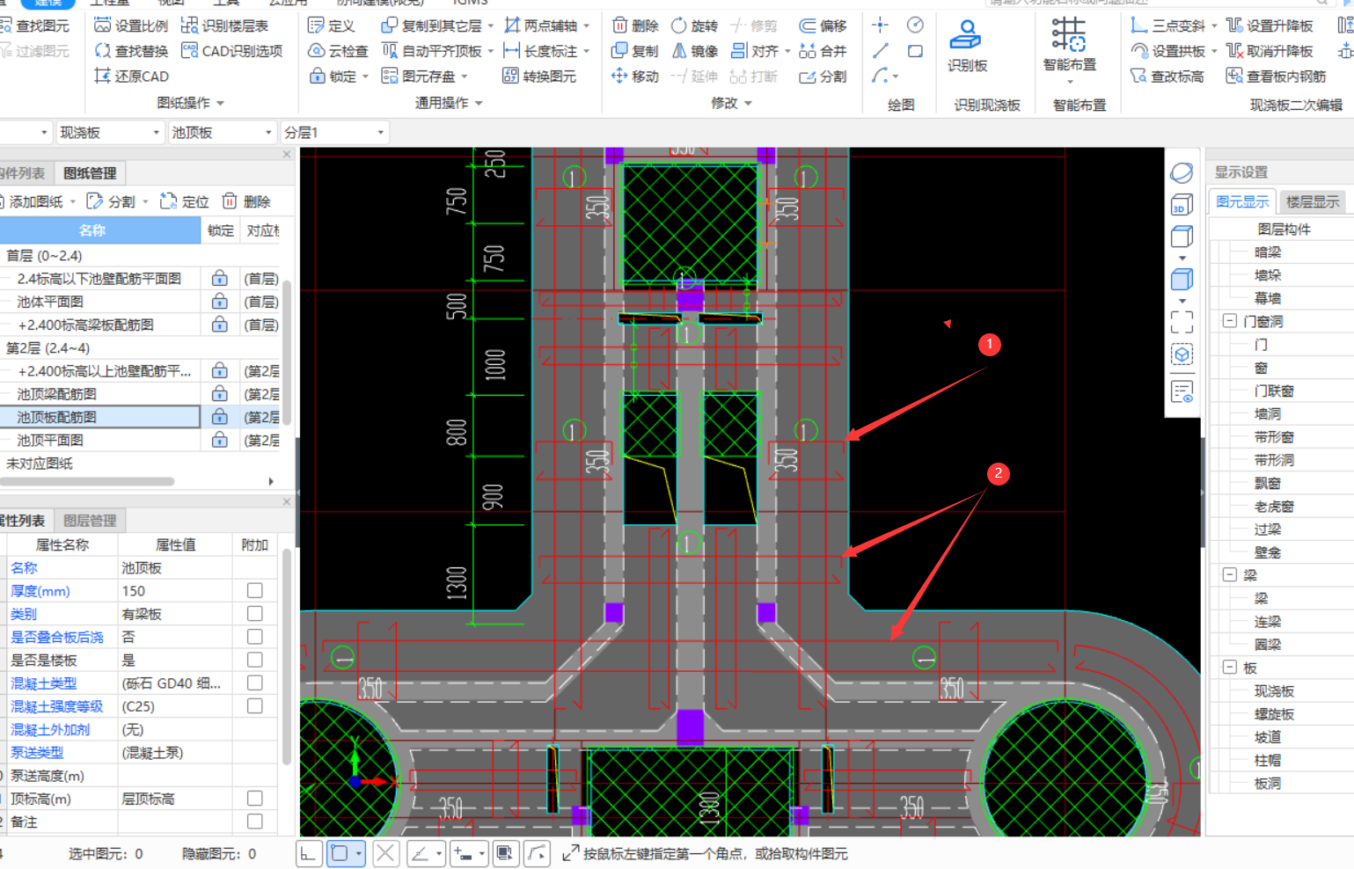Collapse the 板 layer group
The height and width of the screenshot is (869, 1354).
(x=1230, y=668)
